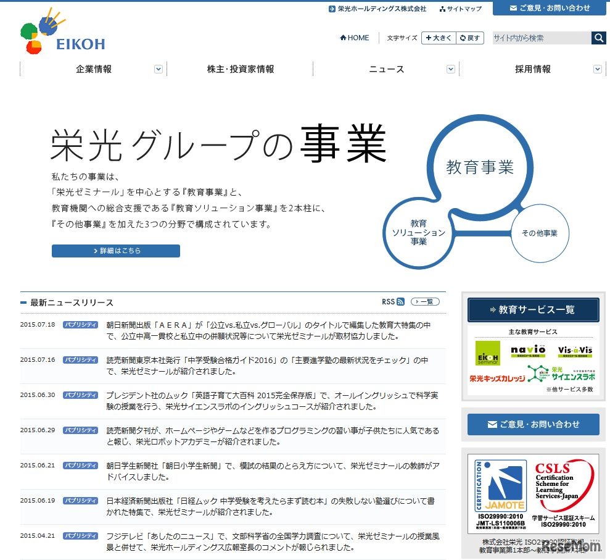Screen dimensions: 610x560
Task: Open the 2015.07.16 読売新聞 news item
Action: coord(267,366)
